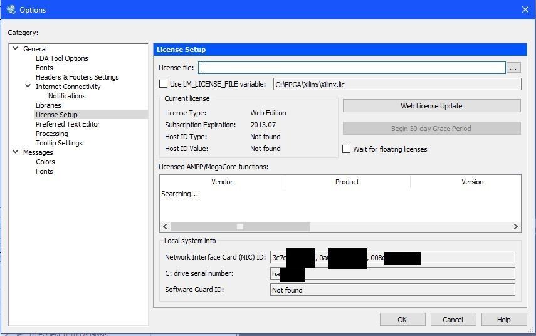
Task: Collapse the Internet Connectivity node
Action: click(x=28, y=86)
